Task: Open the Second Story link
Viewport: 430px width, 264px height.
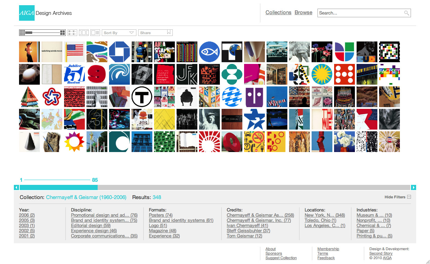Action: [x=381, y=253]
